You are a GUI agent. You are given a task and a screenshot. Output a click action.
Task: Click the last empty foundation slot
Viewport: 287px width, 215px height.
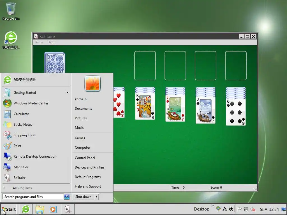pos(236,66)
